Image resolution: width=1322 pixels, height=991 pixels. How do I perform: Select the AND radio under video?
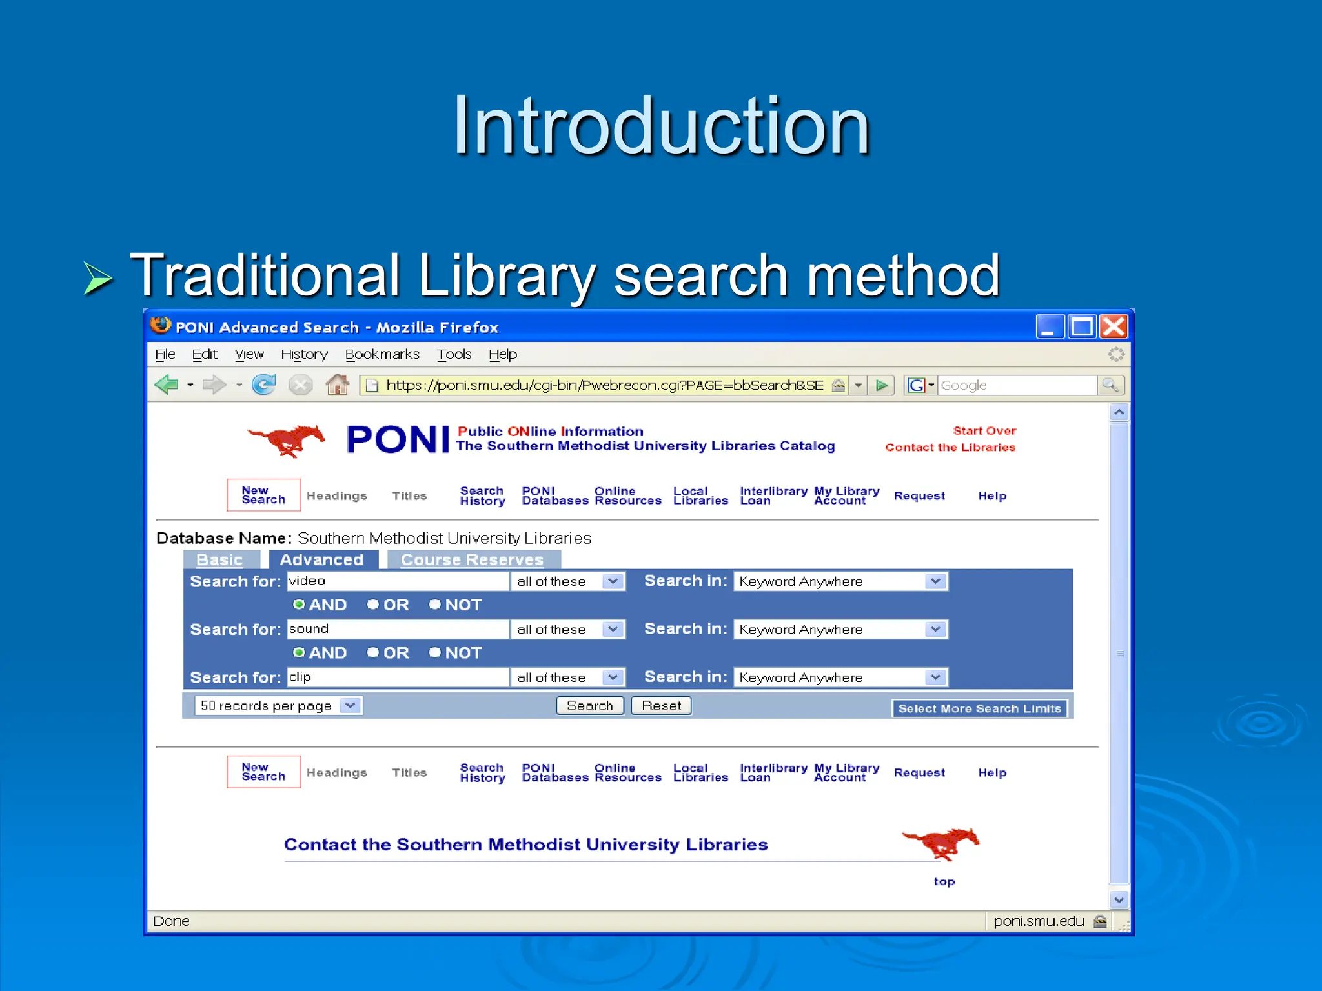(299, 605)
